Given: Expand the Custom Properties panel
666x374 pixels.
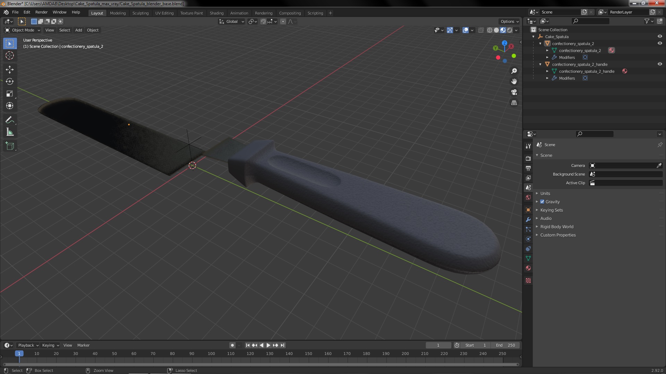Looking at the screenshot, I should pos(558,235).
